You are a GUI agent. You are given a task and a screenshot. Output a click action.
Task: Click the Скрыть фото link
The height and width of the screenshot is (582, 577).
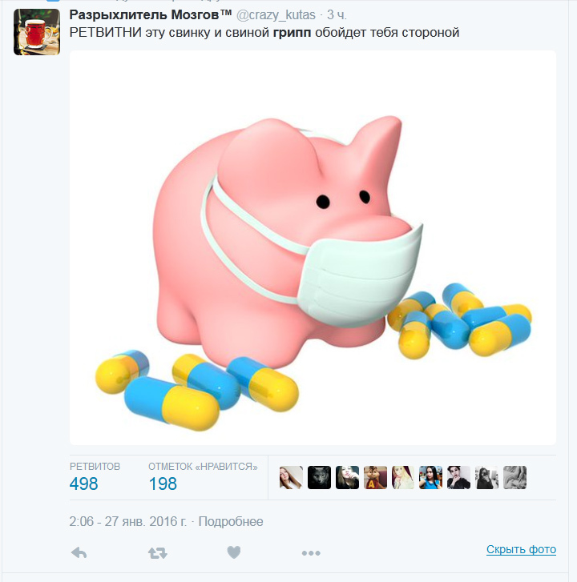point(521,549)
